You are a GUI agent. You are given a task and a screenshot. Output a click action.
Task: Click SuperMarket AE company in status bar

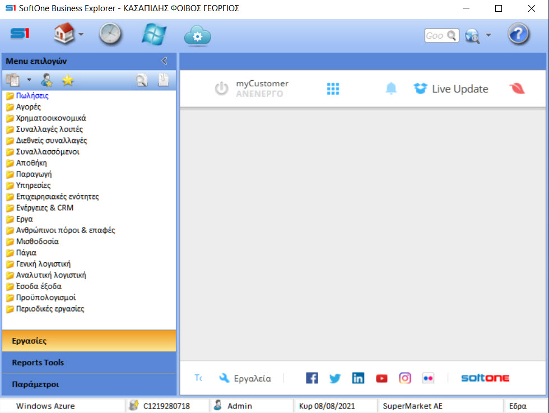coord(412,406)
